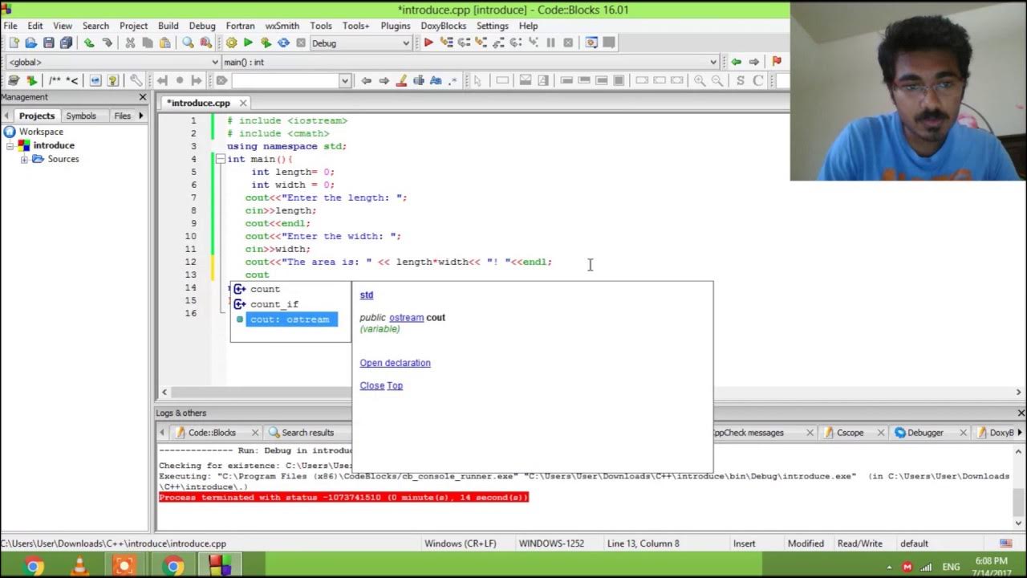Click the Top link in tooltip
1027x578 pixels.
coord(395,385)
